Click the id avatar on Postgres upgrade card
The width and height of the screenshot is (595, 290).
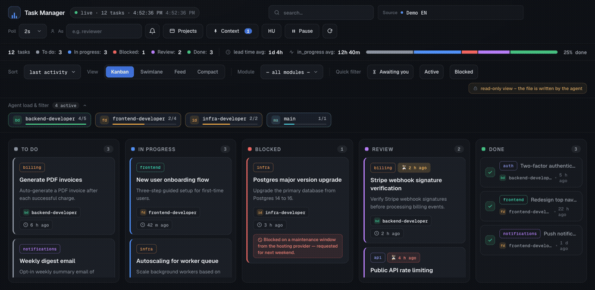pos(260,213)
